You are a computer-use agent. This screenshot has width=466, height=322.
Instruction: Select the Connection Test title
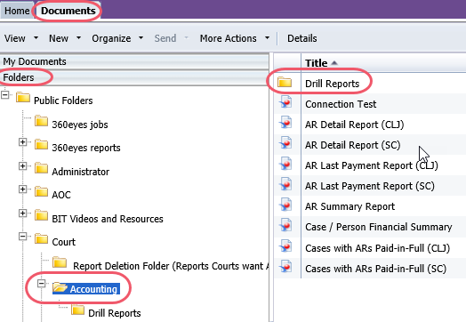341,104
